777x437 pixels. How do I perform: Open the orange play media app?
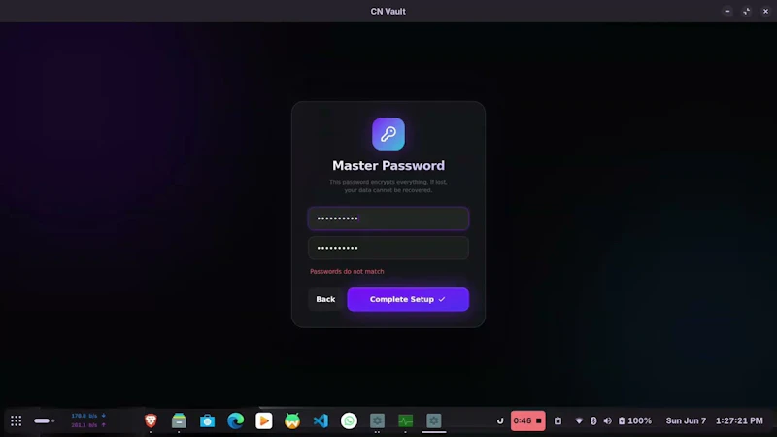[x=263, y=420]
